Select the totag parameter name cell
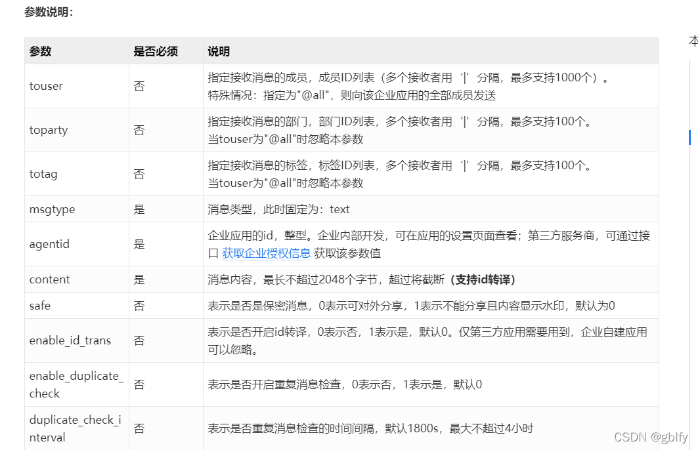The image size is (698, 450). (x=43, y=174)
